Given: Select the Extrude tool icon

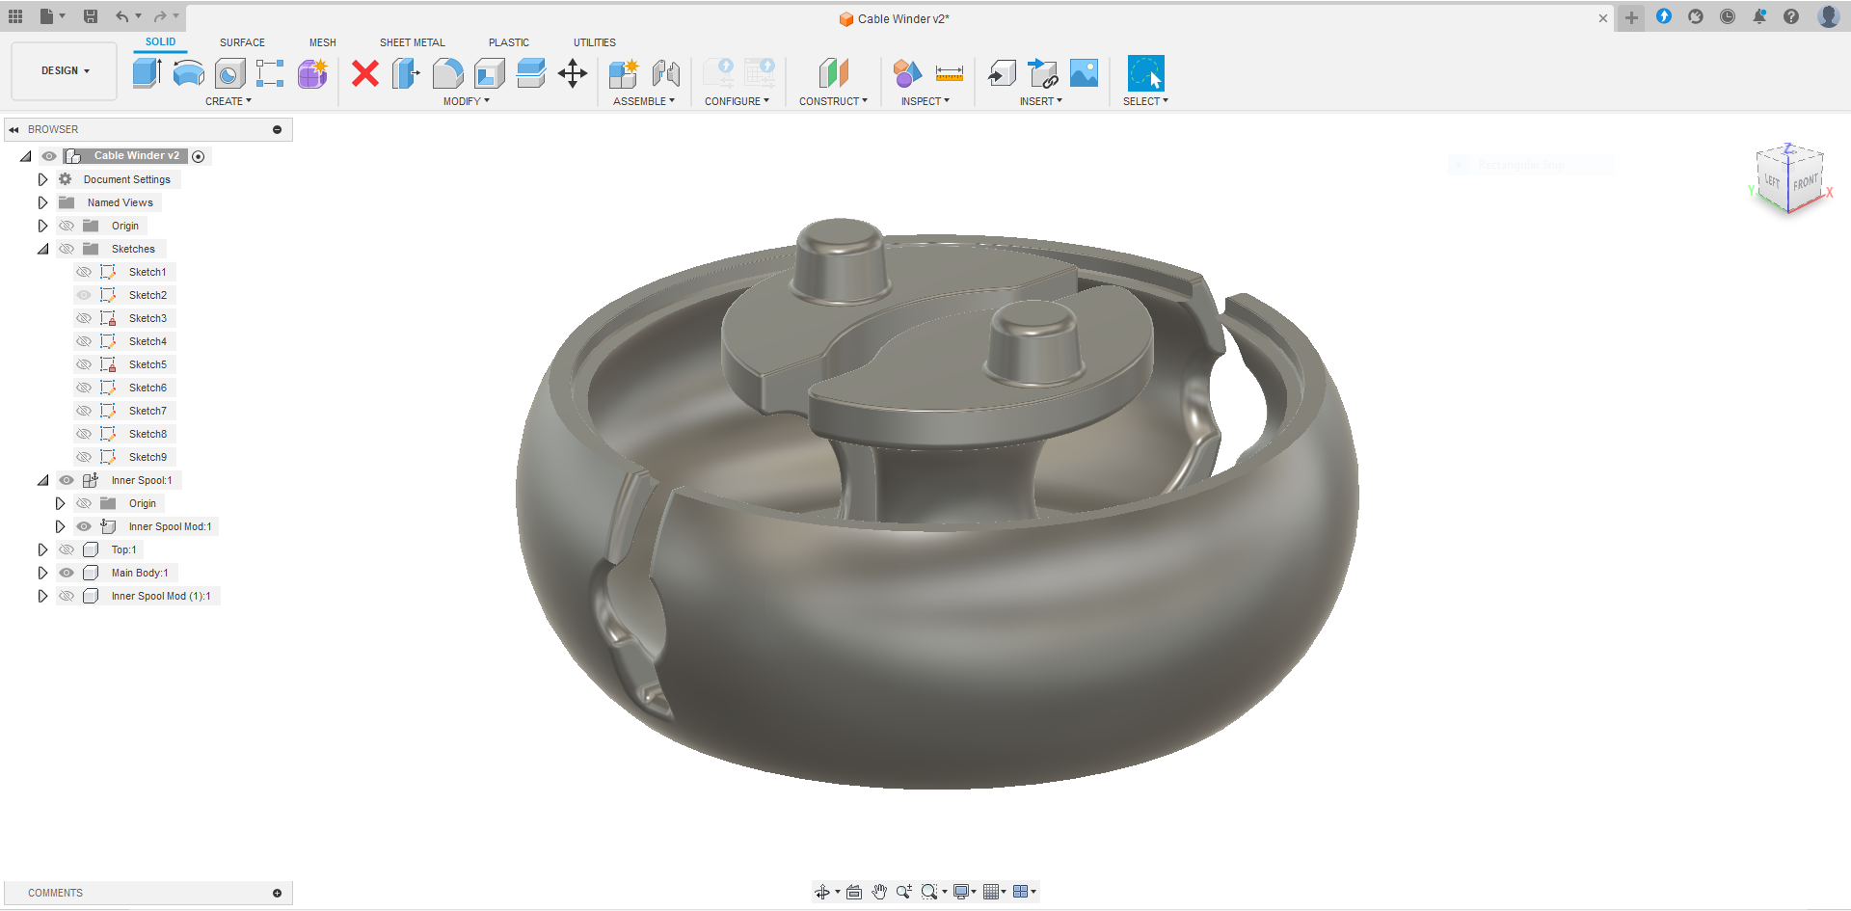Looking at the screenshot, I should [147, 73].
